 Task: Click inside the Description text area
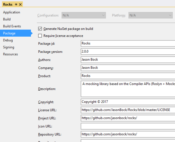pos(128,89)
